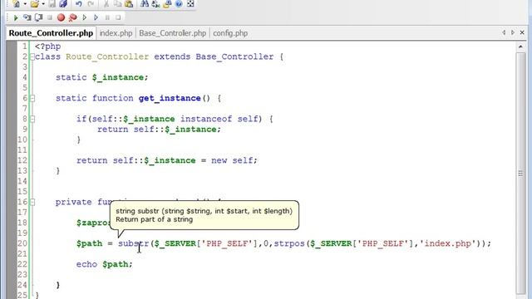Switch to the config.php tab

(230, 33)
